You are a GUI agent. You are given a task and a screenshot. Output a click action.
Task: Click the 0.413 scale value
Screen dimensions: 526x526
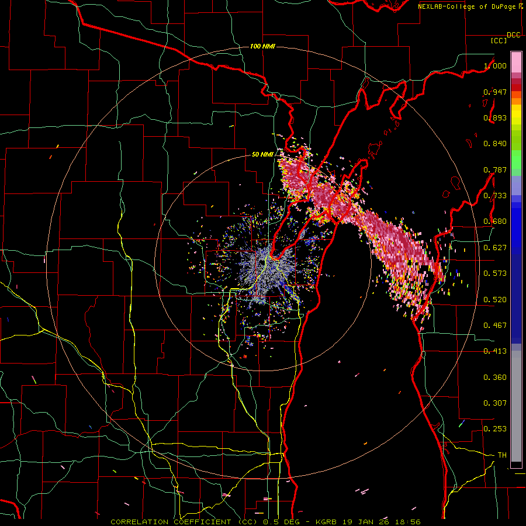click(x=495, y=351)
